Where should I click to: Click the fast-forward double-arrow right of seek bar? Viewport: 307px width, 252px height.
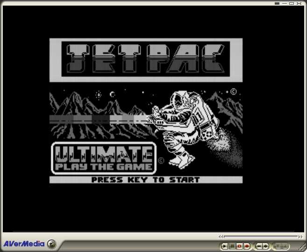click(300, 237)
